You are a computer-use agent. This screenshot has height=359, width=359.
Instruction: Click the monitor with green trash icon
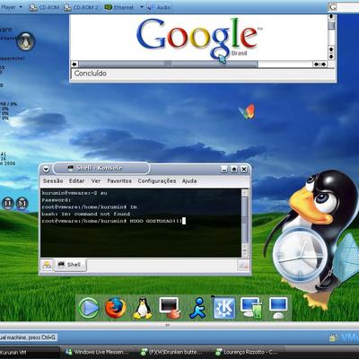point(251,308)
